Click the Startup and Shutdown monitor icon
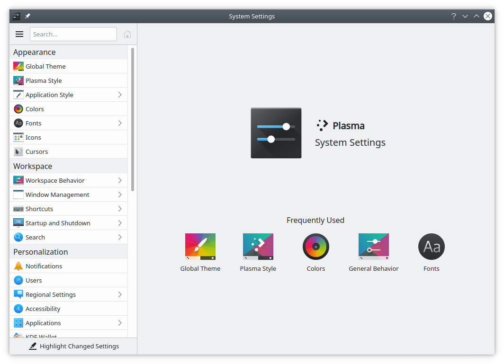Image resolution: width=504 pixels, height=364 pixels. click(18, 223)
